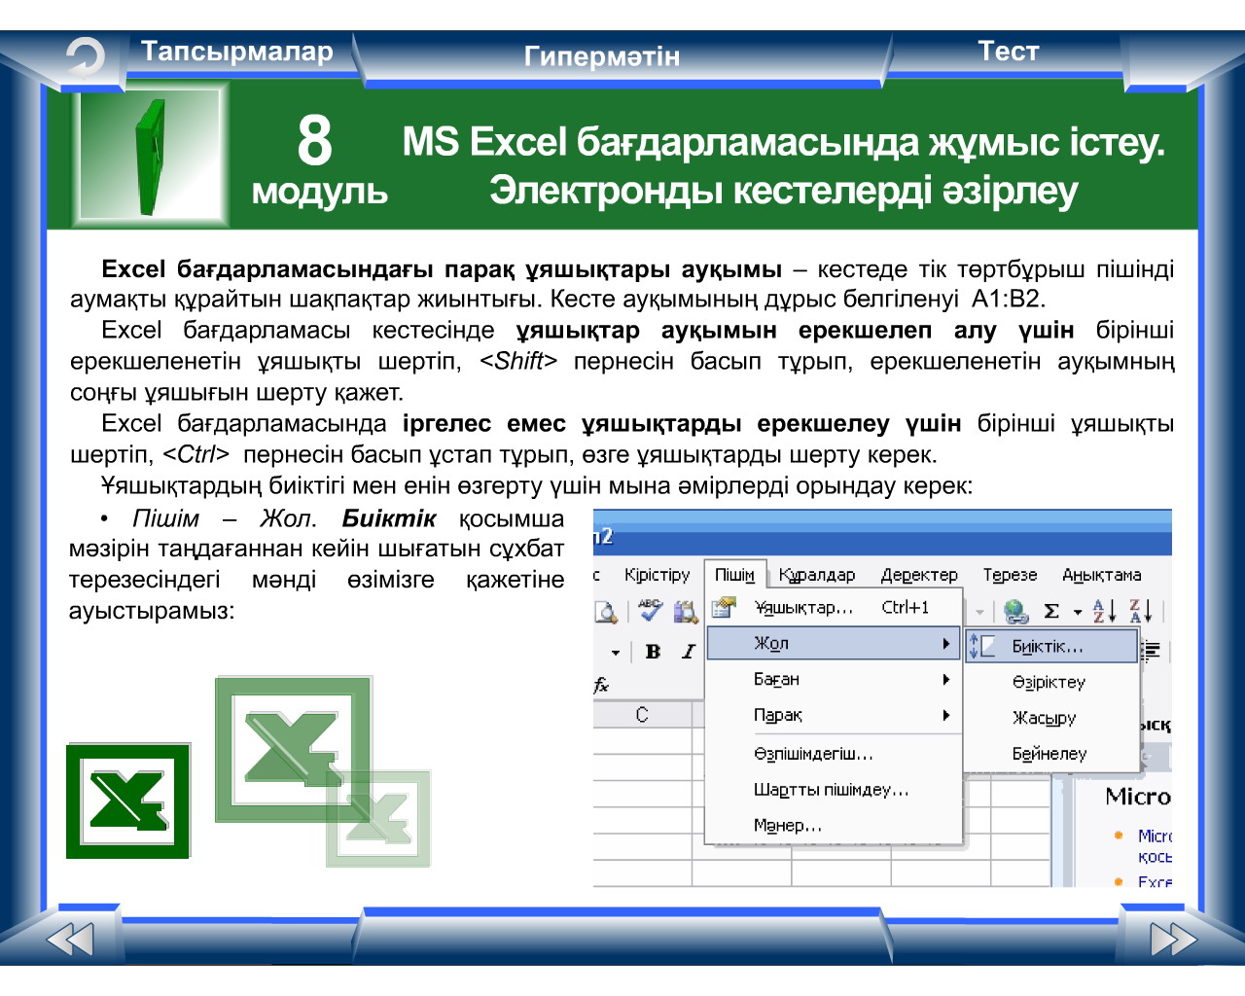Select Өзпішімдегіш... menu entry

click(x=835, y=753)
